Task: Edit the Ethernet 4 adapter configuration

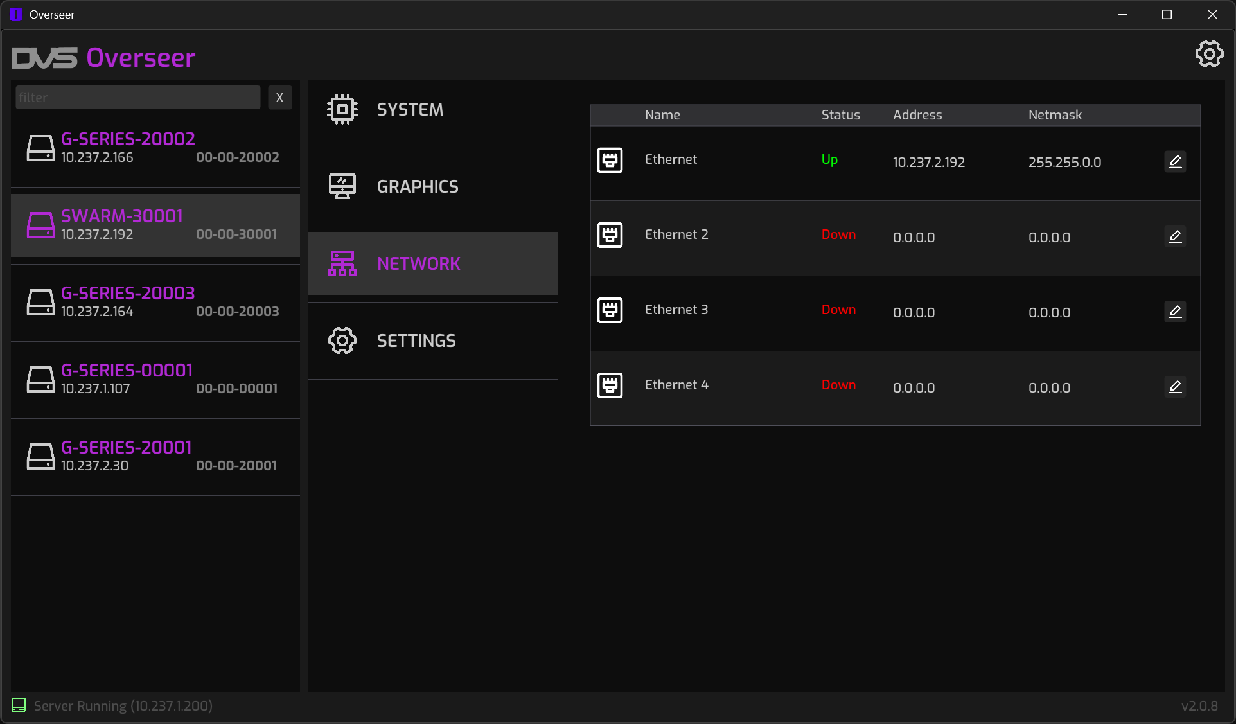Action: (1175, 387)
